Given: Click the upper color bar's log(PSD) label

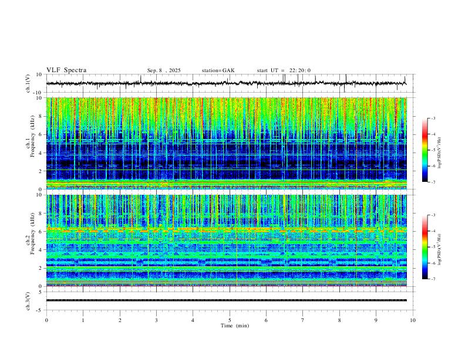Looking at the screenshot, I should (x=440, y=153).
